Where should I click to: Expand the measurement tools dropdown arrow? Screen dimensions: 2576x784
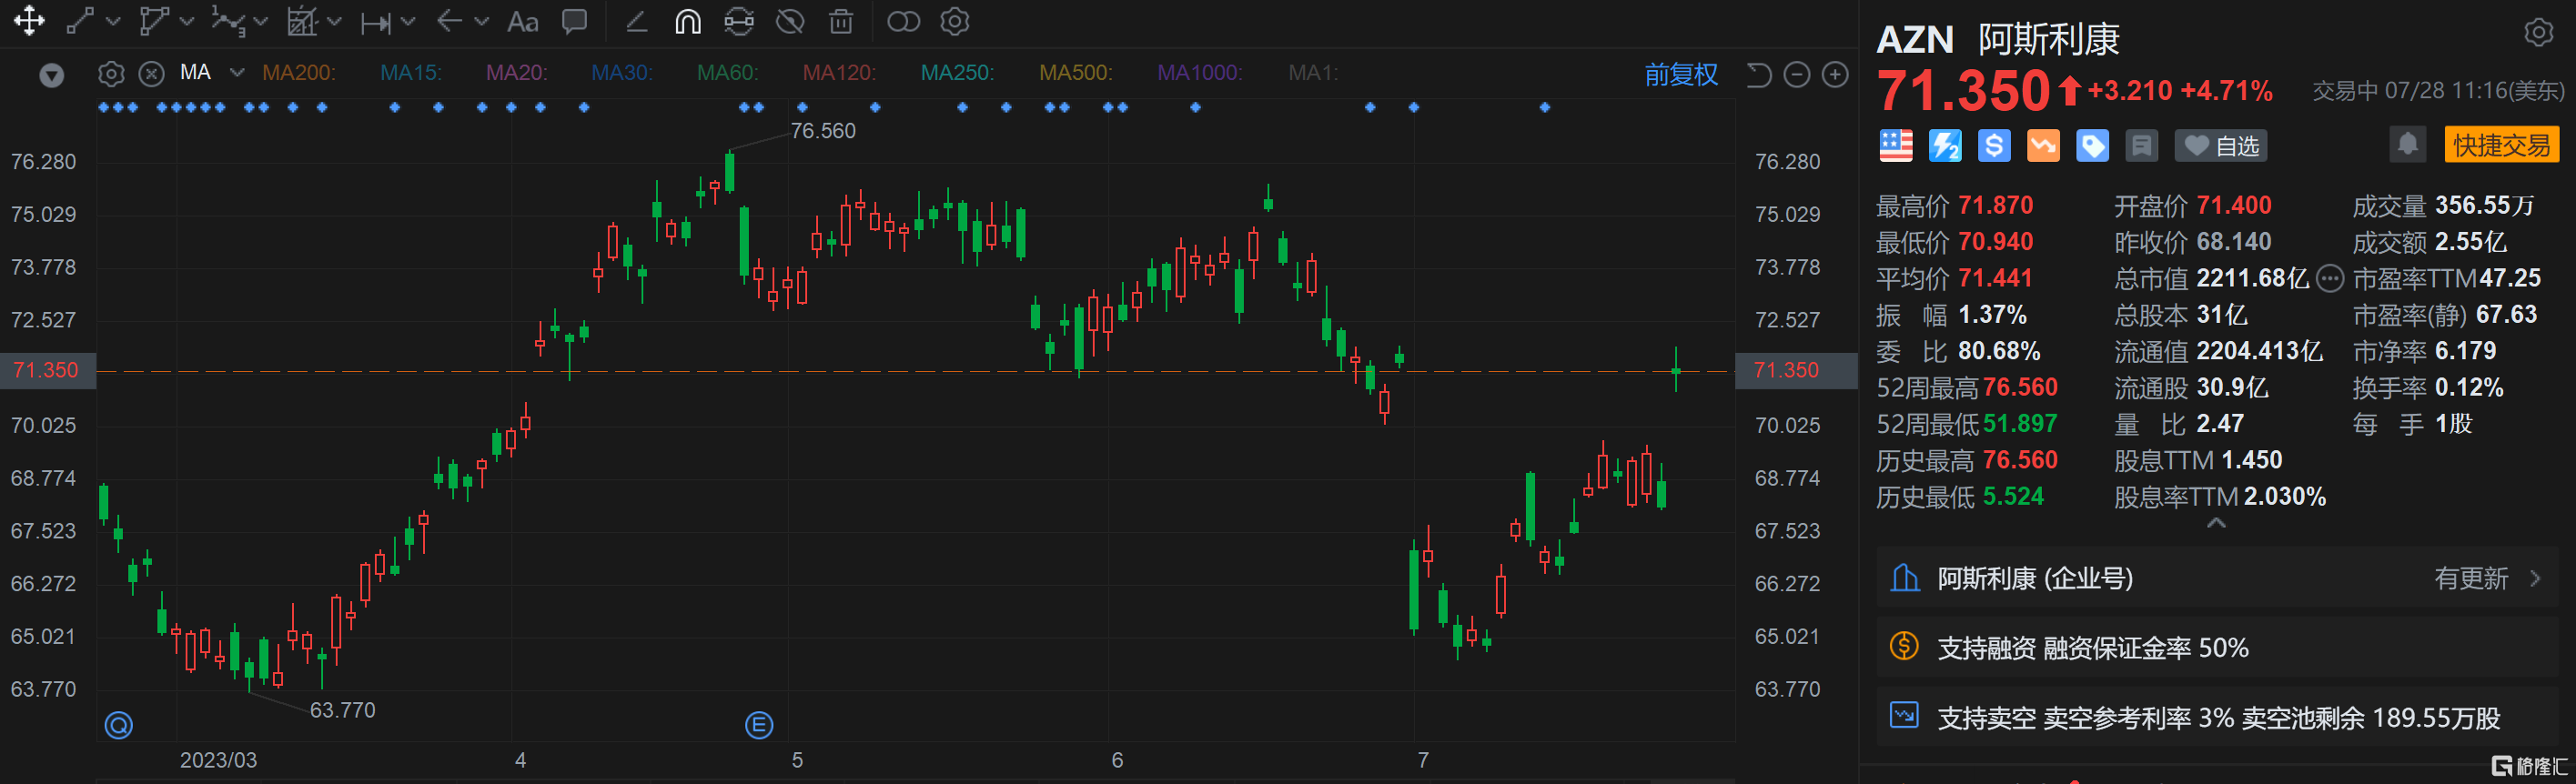click(407, 21)
